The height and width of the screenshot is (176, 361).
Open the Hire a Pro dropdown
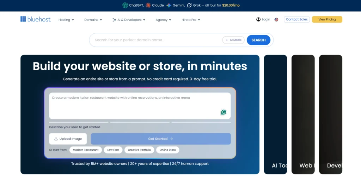click(191, 20)
